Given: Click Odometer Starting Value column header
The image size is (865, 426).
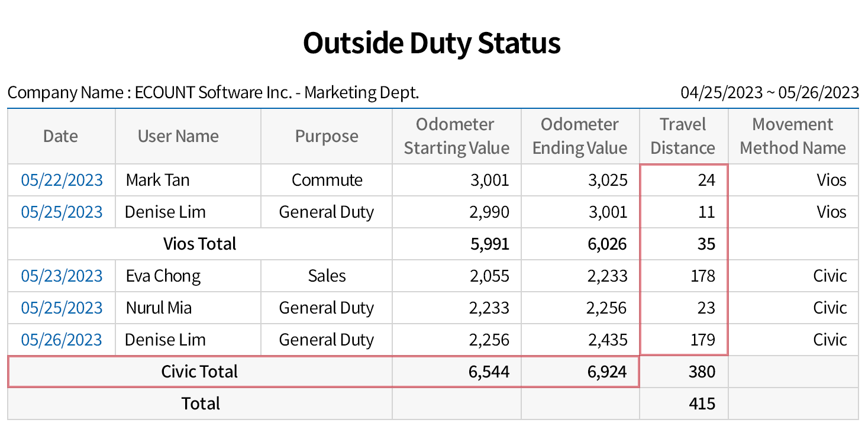Looking at the screenshot, I should point(456,136).
